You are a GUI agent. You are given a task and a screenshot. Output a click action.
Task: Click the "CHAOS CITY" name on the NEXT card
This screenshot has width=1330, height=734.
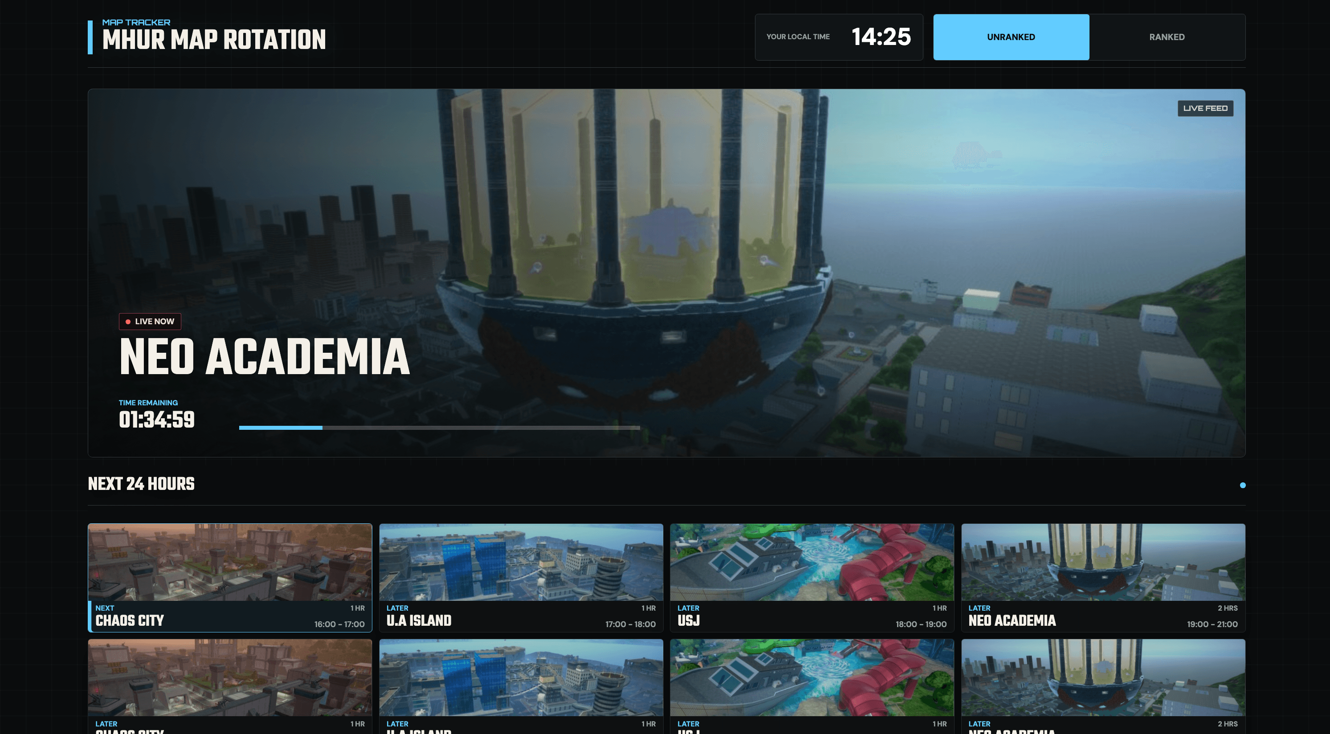(x=130, y=620)
